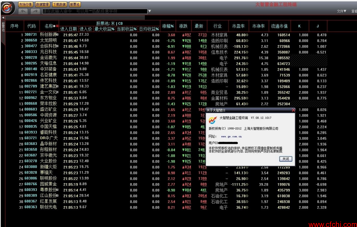Screen dimensions: 357x227
Task: Sort by K column header
Action: 299,26
